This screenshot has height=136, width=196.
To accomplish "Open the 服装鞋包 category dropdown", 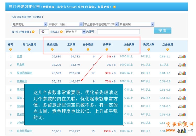I will (29, 24).
